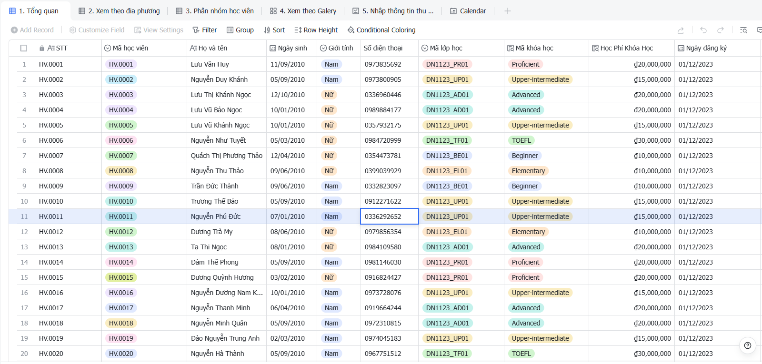Image resolution: width=762 pixels, height=364 pixels.
Task: Click Beginner tag for Trần Đức Thành
Action: point(525,186)
